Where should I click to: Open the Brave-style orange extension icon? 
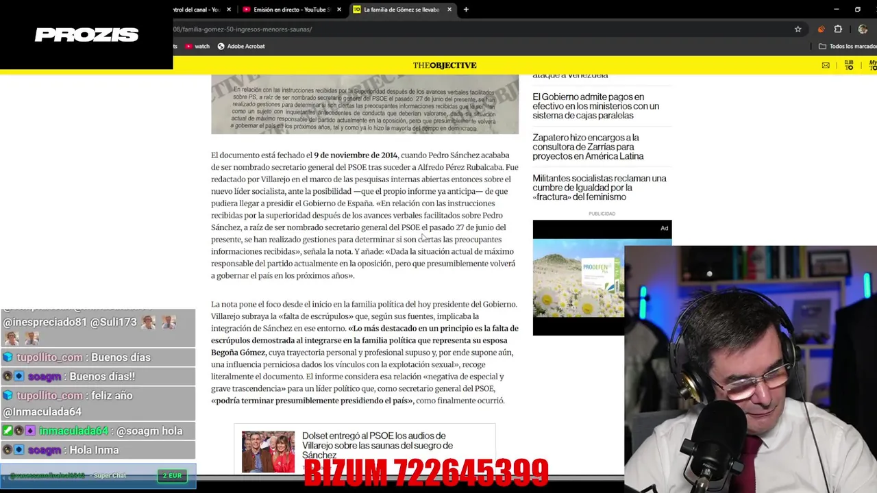pyautogui.click(x=821, y=29)
